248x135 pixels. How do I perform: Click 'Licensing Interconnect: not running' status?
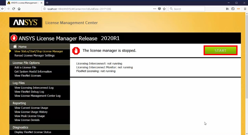pos(99,64)
